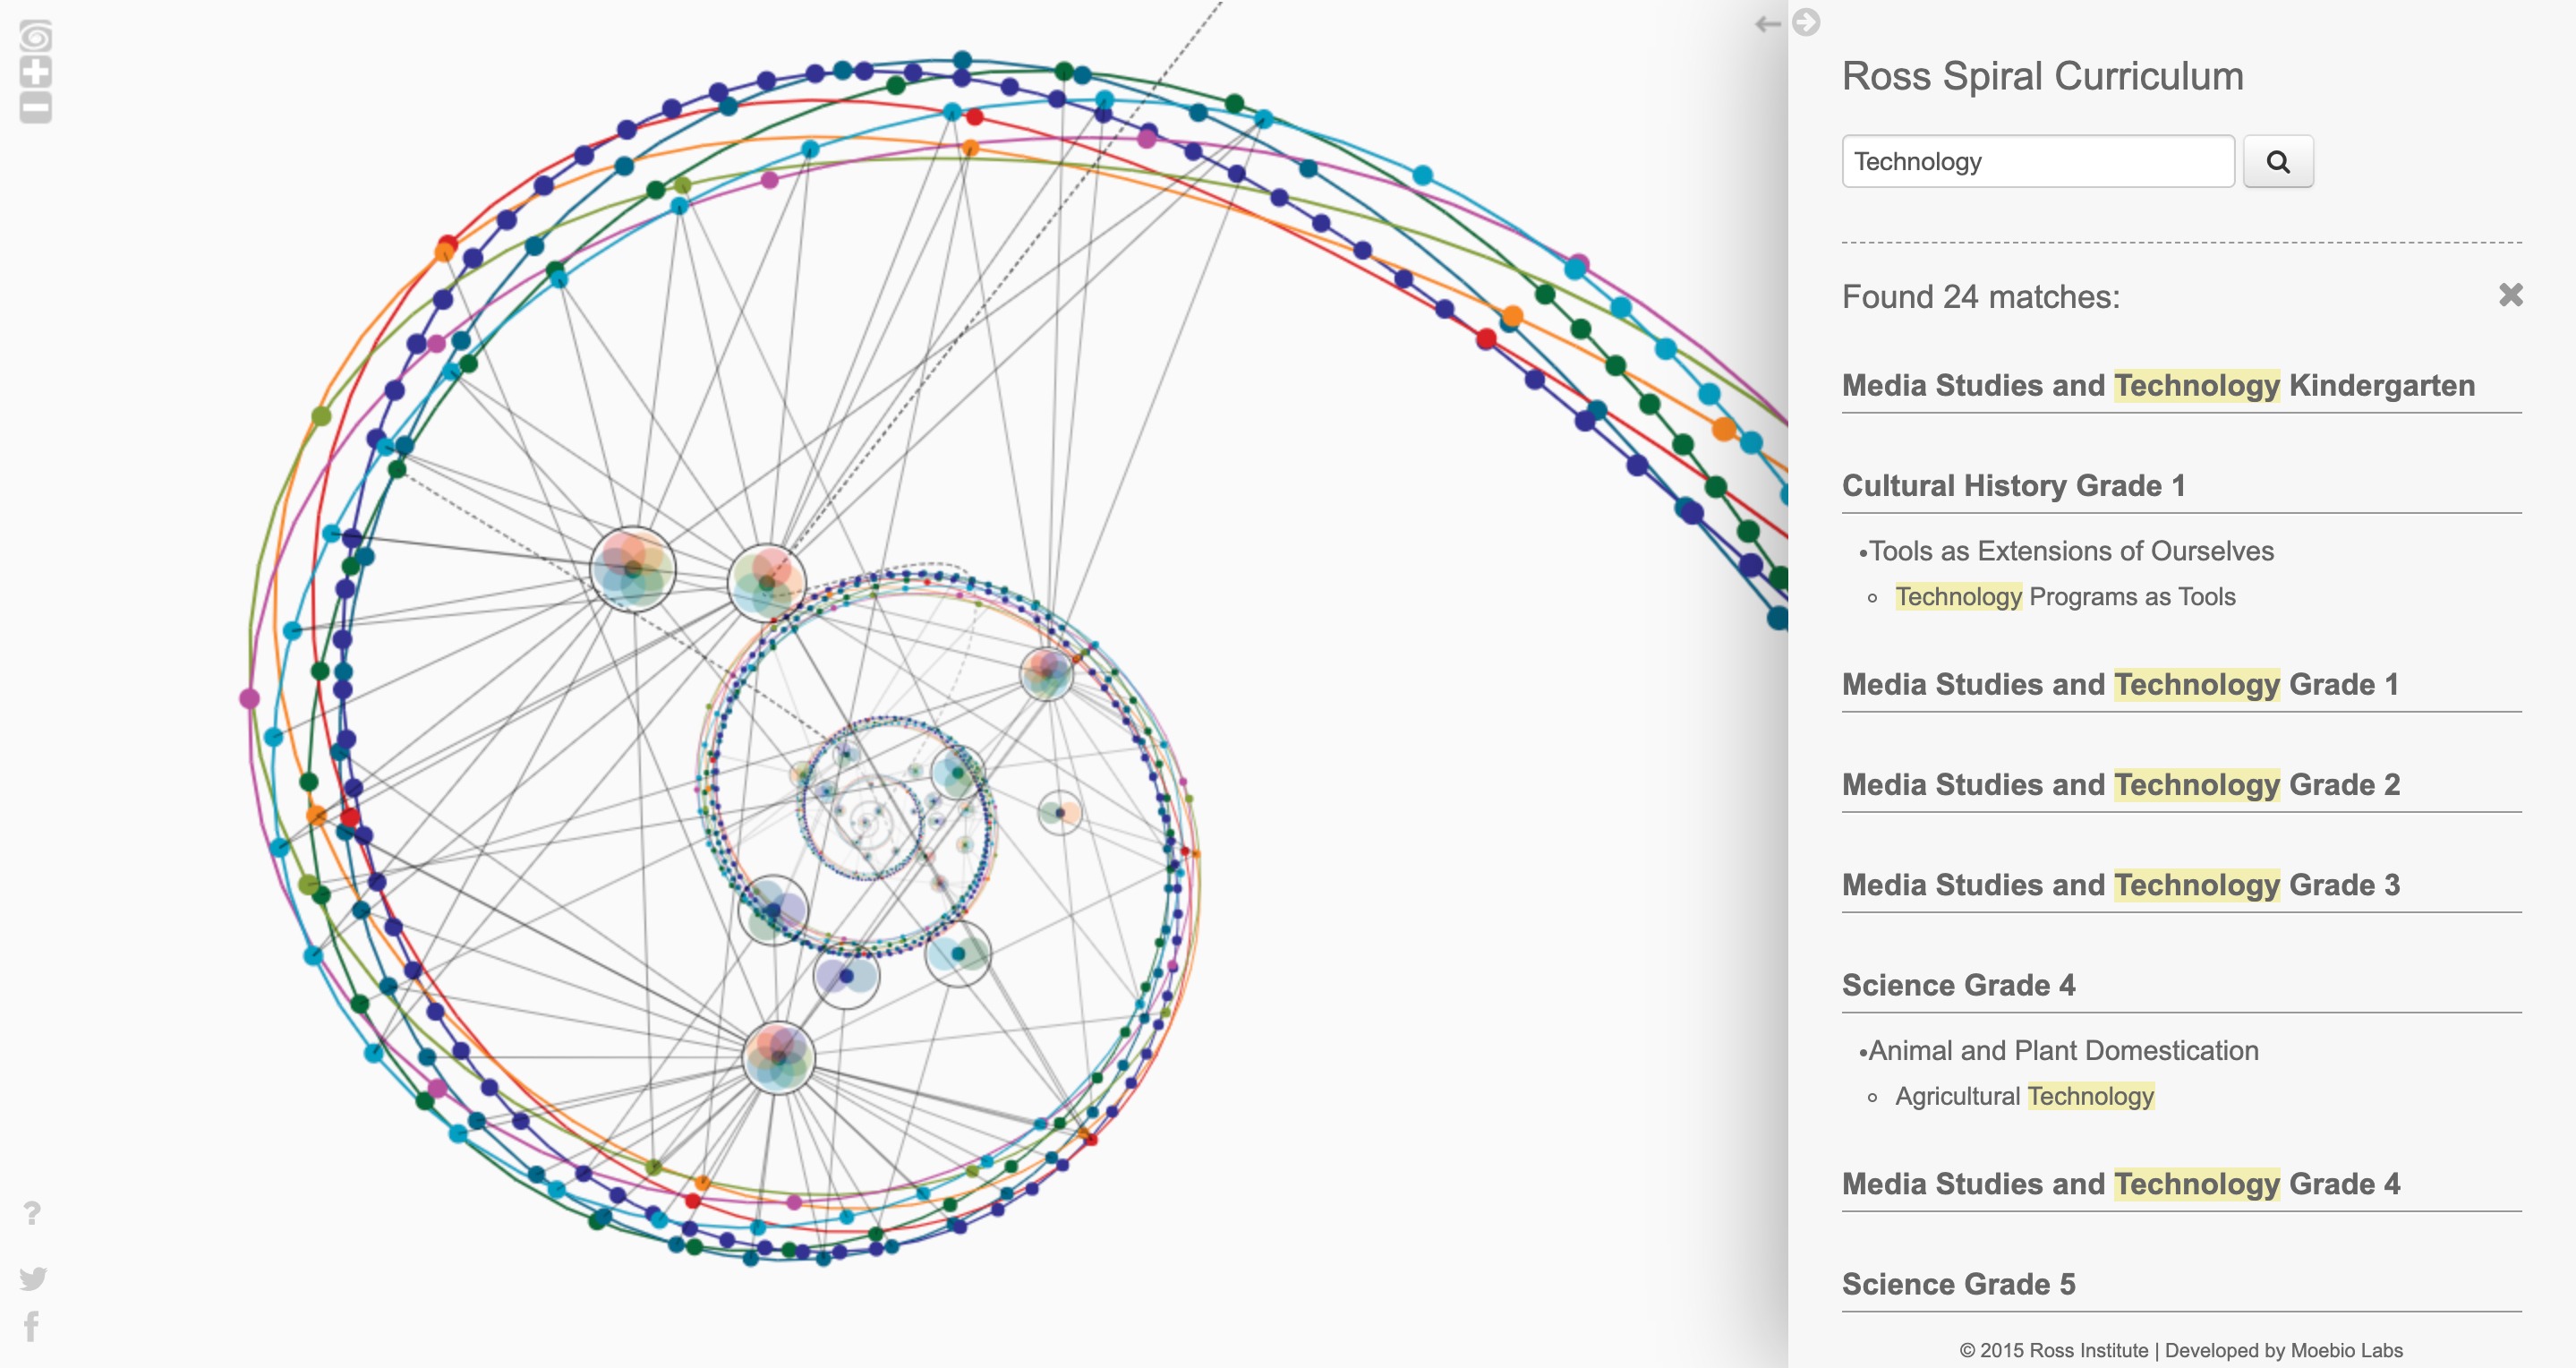The image size is (2576, 1368).
Task: Click the Technology search input field
Action: 2037,162
